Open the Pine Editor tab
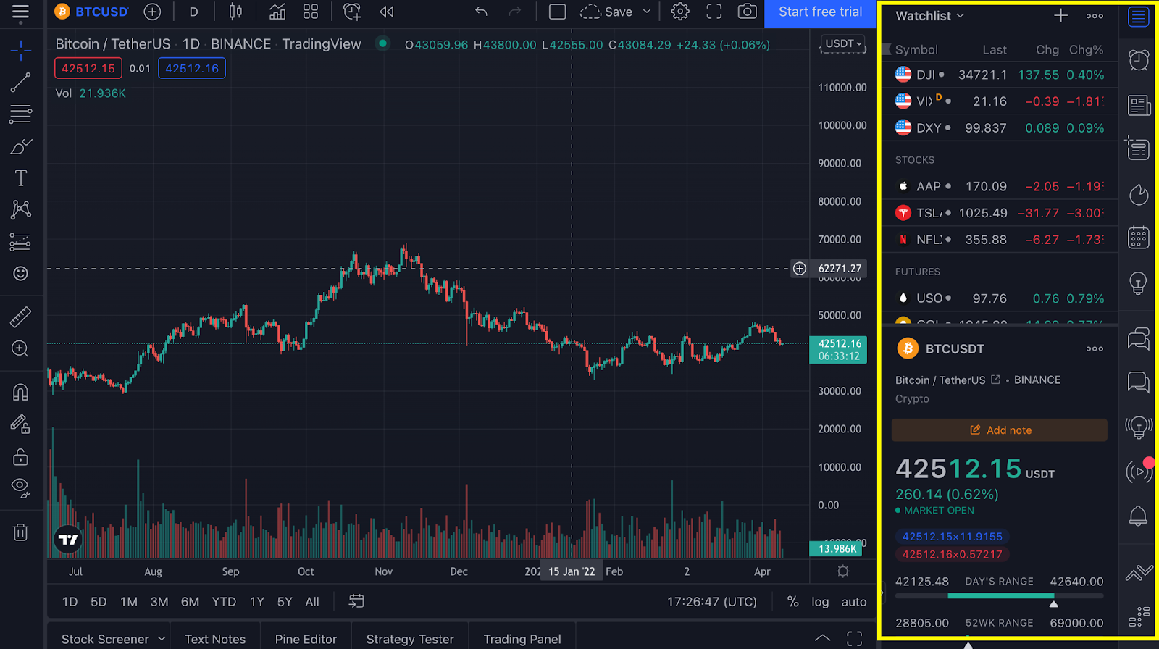 click(306, 639)
